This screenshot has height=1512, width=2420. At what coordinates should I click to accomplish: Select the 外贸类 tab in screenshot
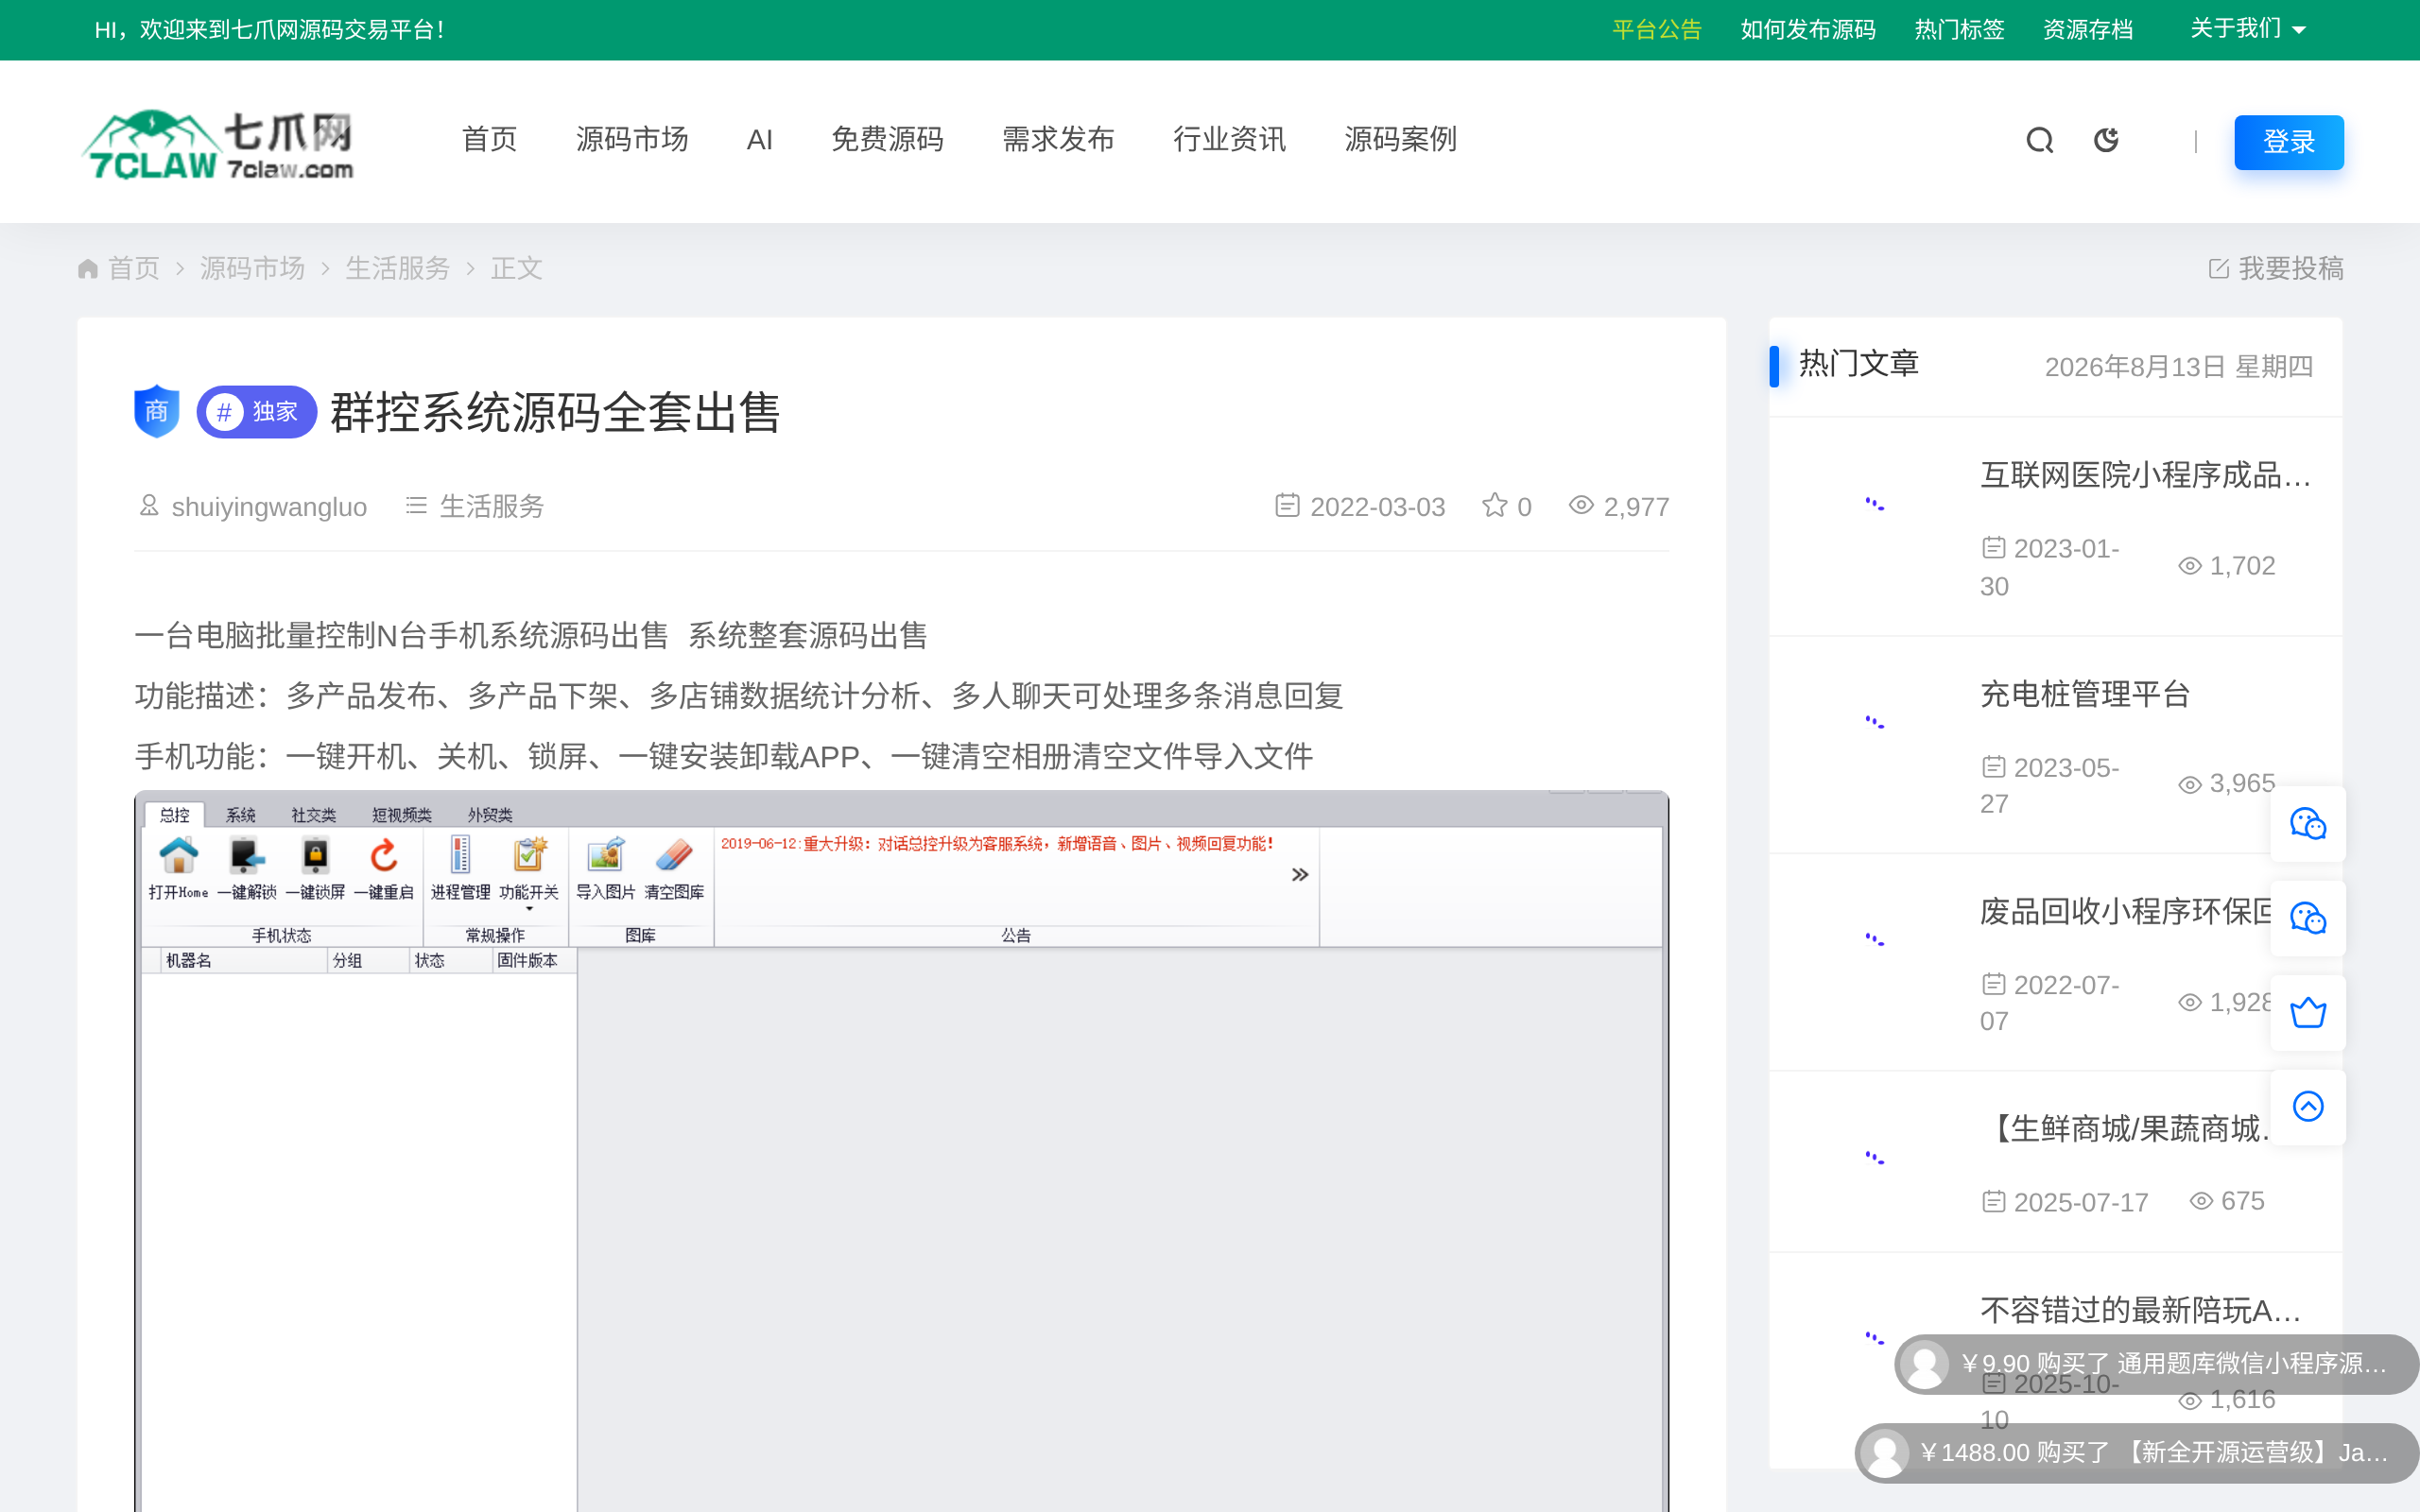click(x=490, y=815)
